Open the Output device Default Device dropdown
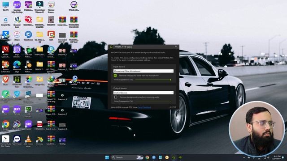 pyautogui.click(x=143, y=93)
